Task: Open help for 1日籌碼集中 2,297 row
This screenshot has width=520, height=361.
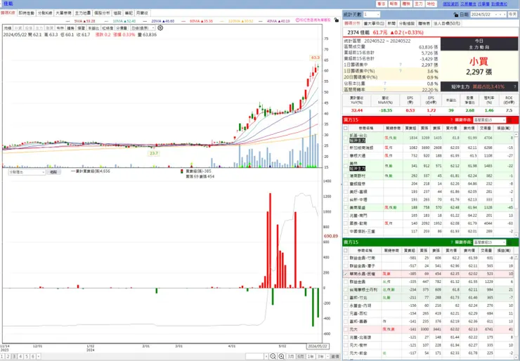Action: (x=401, y=65)
